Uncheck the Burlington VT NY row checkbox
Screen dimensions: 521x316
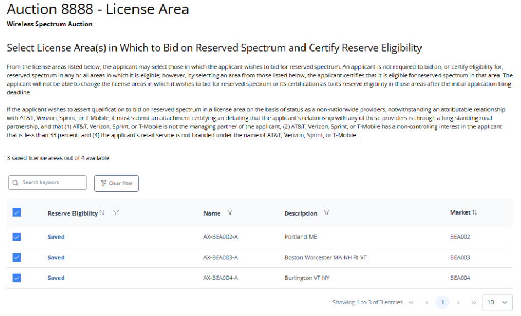(x=16, y=278)
